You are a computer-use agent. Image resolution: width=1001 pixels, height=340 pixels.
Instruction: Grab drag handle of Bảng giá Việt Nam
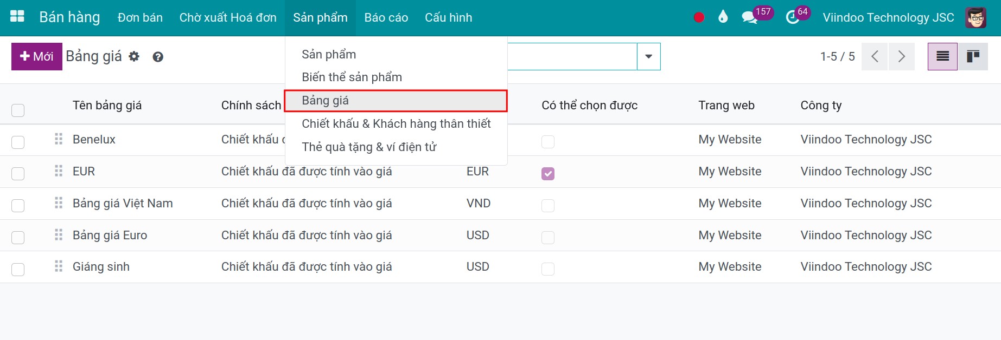click(59, 203)
